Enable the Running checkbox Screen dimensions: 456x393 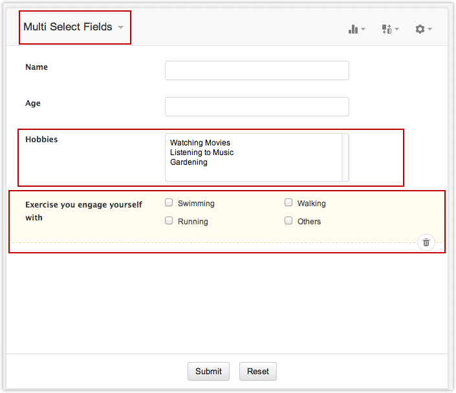coord(169,220)
